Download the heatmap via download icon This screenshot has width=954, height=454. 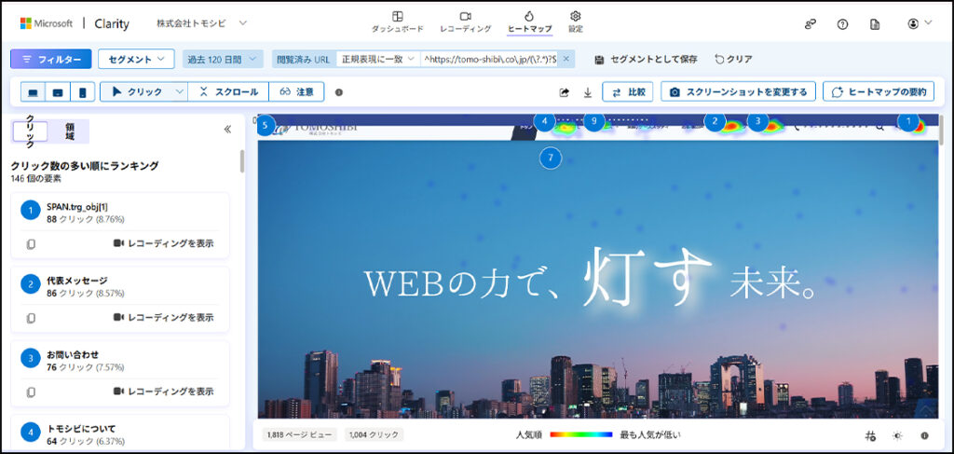pyautogui.click(x=587, y=92)
